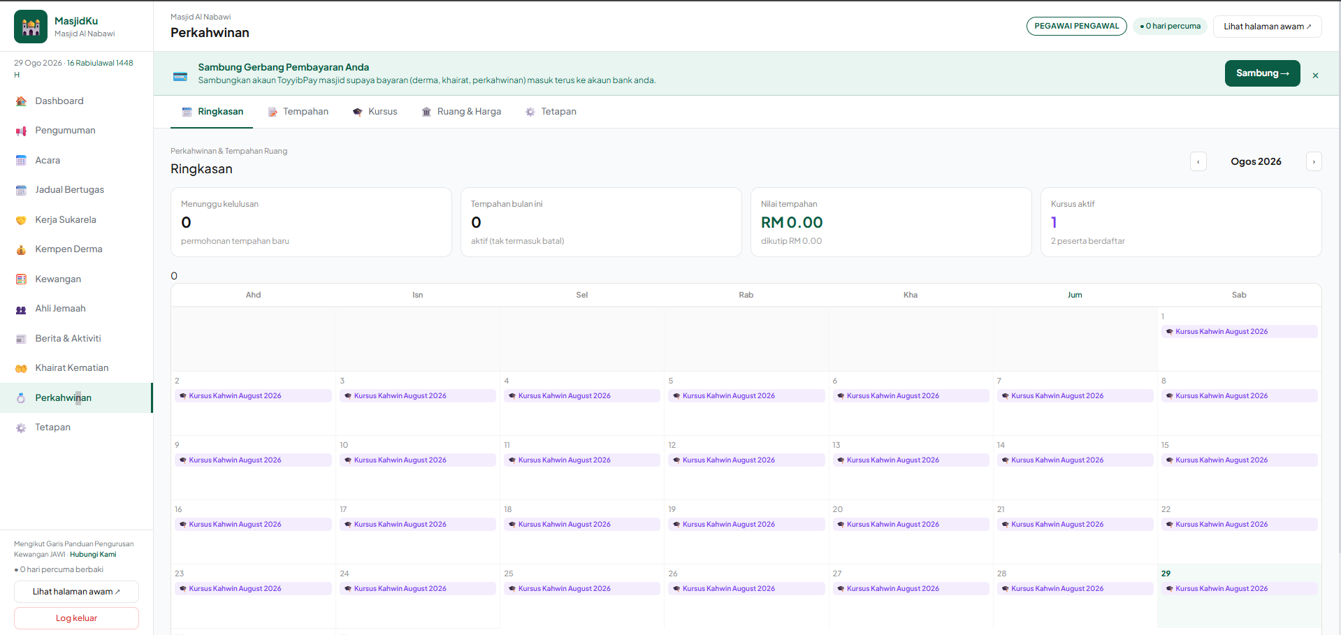The width and height of the screenshot is (1341, 635).
Task: Click the Kerja Sukarela handshake icon
Action: tap(21, 220)
